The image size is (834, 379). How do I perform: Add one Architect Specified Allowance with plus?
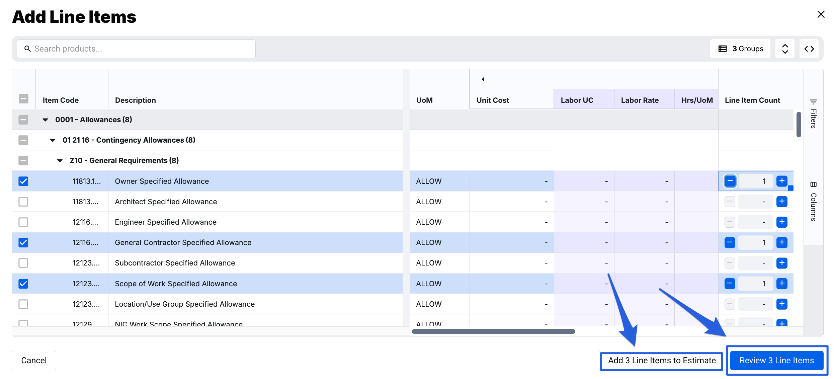click(782, 202)
